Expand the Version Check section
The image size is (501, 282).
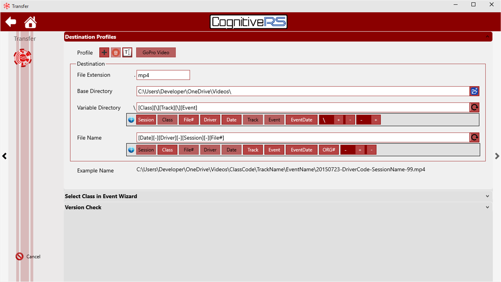[487, 207]
